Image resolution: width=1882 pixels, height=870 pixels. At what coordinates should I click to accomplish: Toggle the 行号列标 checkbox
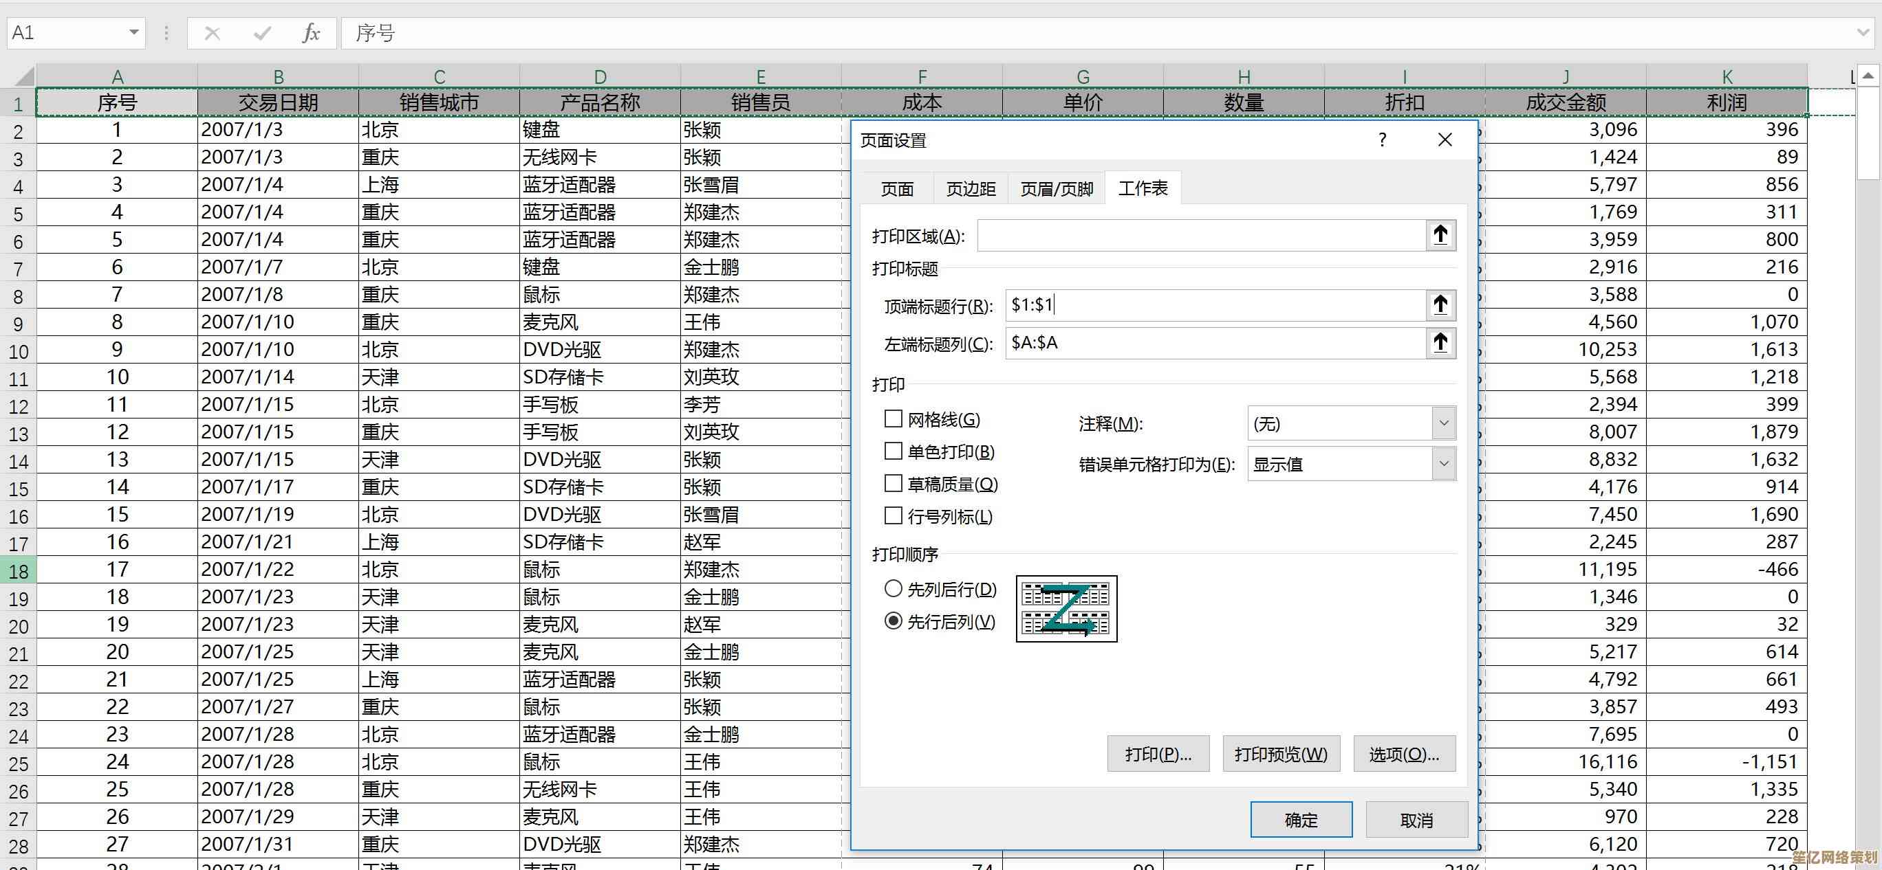click(893, 516)
